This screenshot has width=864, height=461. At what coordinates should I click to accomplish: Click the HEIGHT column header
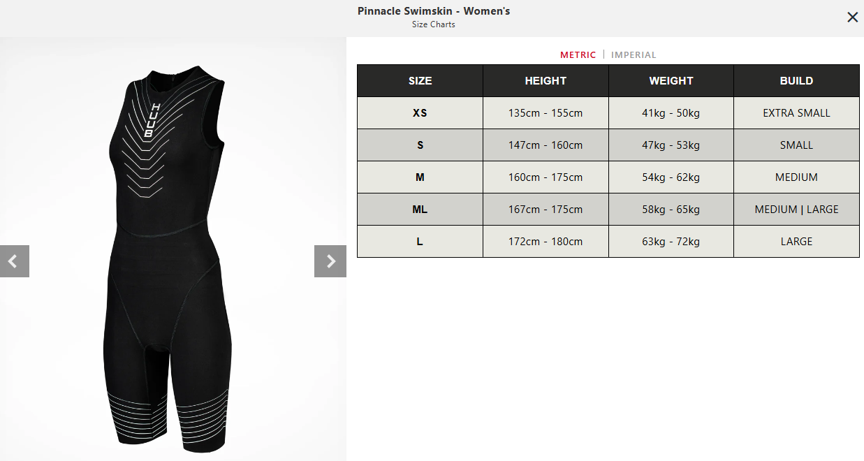point(546,81)
